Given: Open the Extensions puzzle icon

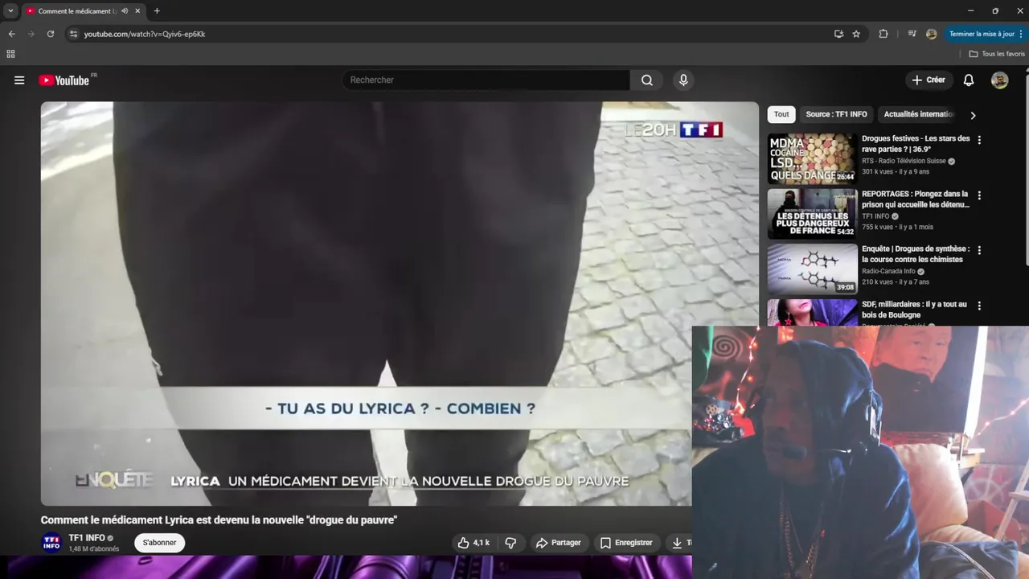Looking at the screenshot, I should pos(883,34).
